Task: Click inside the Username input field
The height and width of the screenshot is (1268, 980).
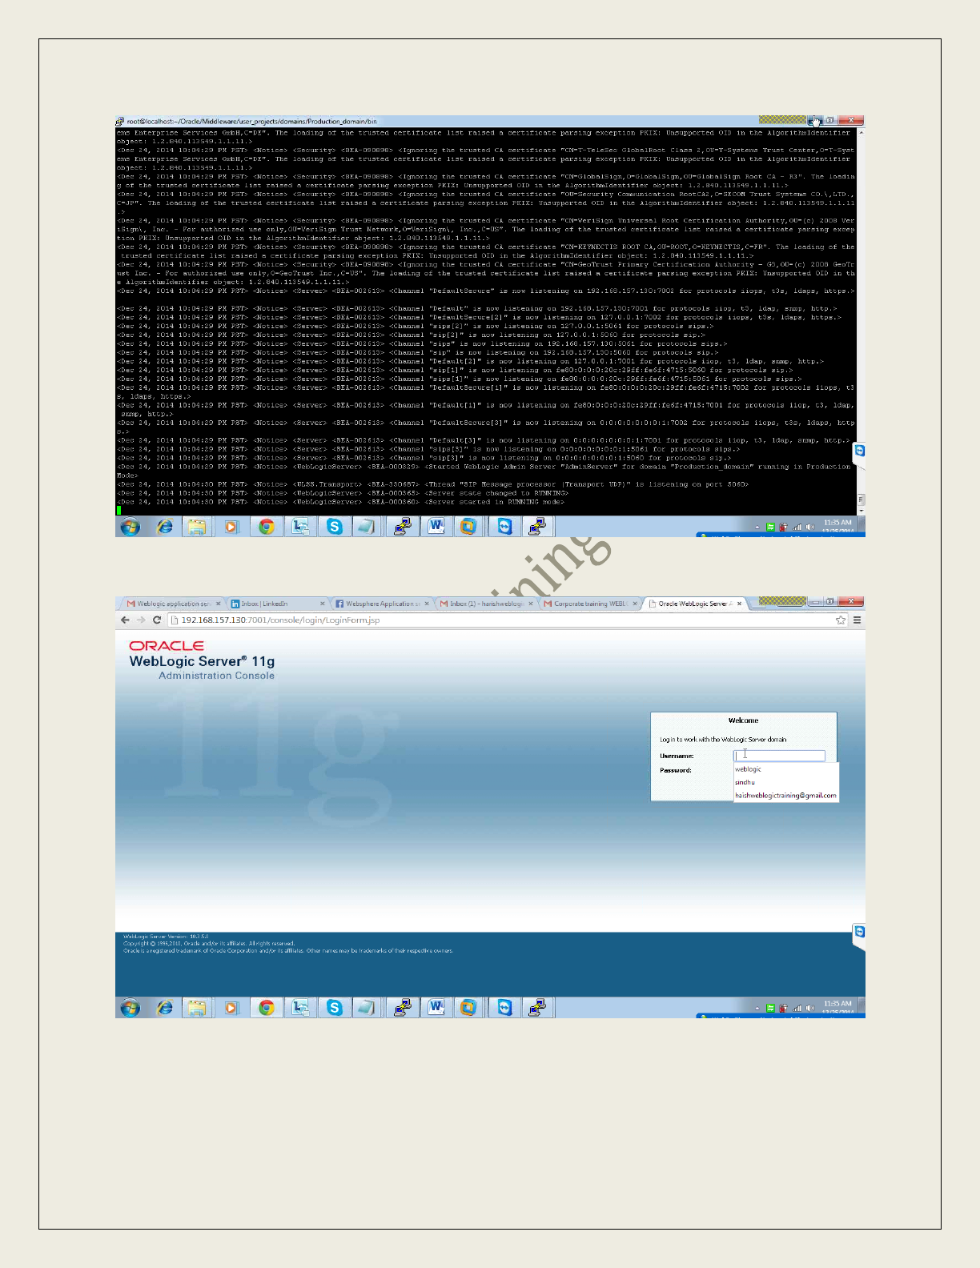Action: pos(779,755)
